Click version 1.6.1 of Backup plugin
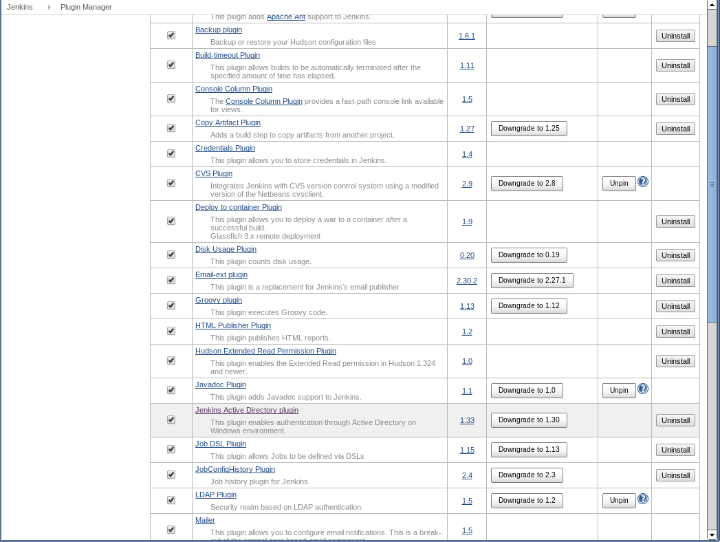 click(x=467, y=36)
